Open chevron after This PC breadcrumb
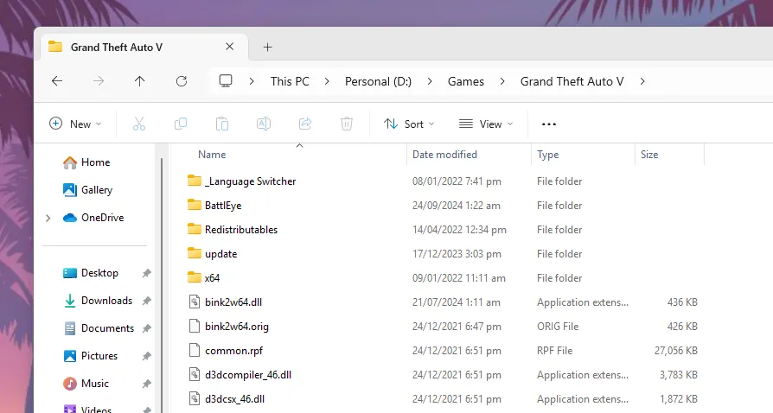773x413 pixels. [327, 81]
